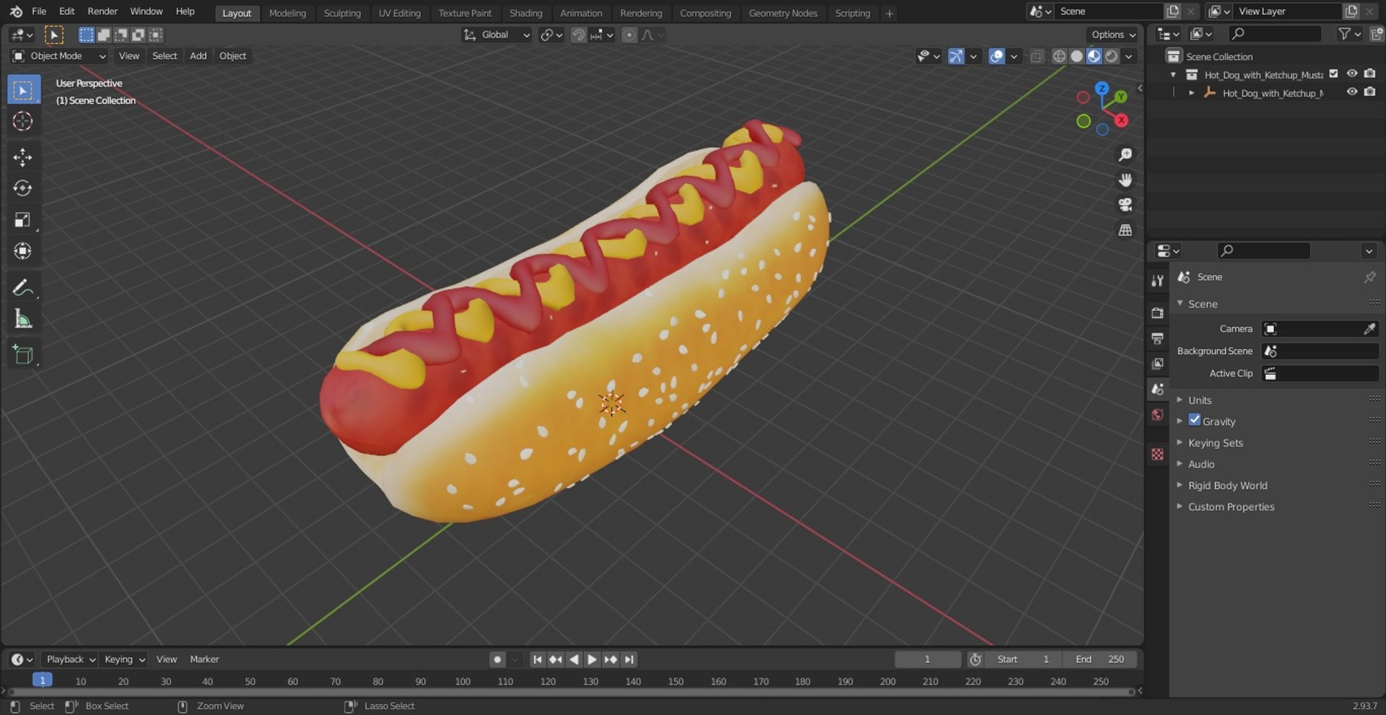Toggle the Gravity checkbox

tap(1195, 420)
